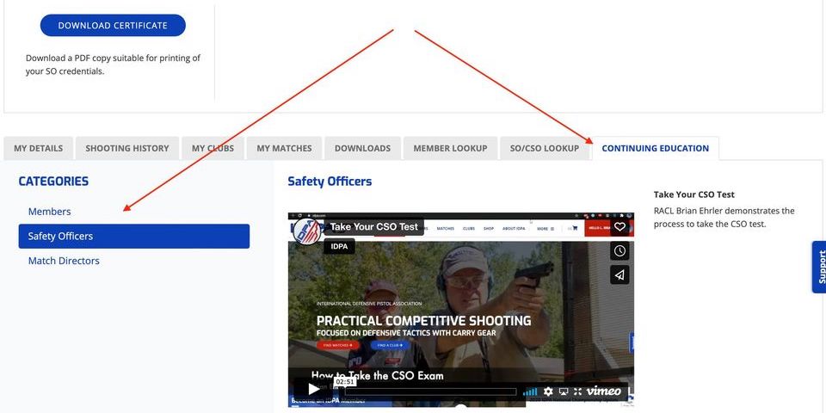The width and height of the screenshot is (826, 413).
Task: Click the IDPA channel avatar on the video
Action: 305,231
